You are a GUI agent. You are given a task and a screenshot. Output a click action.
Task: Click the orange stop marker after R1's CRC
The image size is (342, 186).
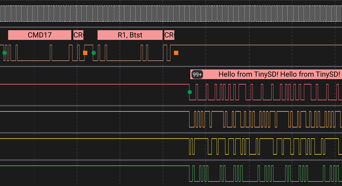point(176,53)
